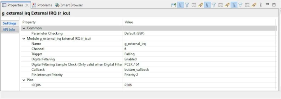Collapse the Module g_external_irq section
This screenshot has width=281, height=99.
[24, 38]
